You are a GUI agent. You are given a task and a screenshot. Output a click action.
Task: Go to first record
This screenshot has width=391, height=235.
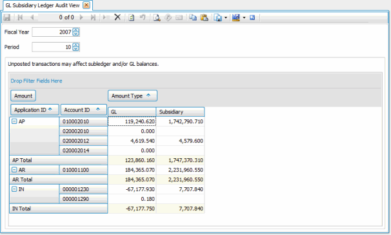click(x=21, y=17)
